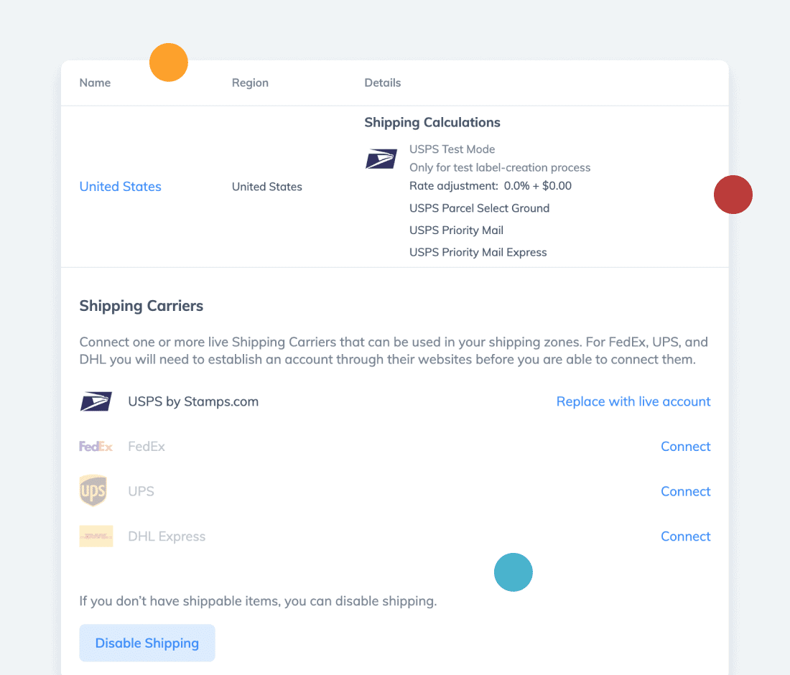Viewport: 790px width, 675px height.
Task: Click the 'disable shipping' hint sentence
Action: (x=258, y=601)
